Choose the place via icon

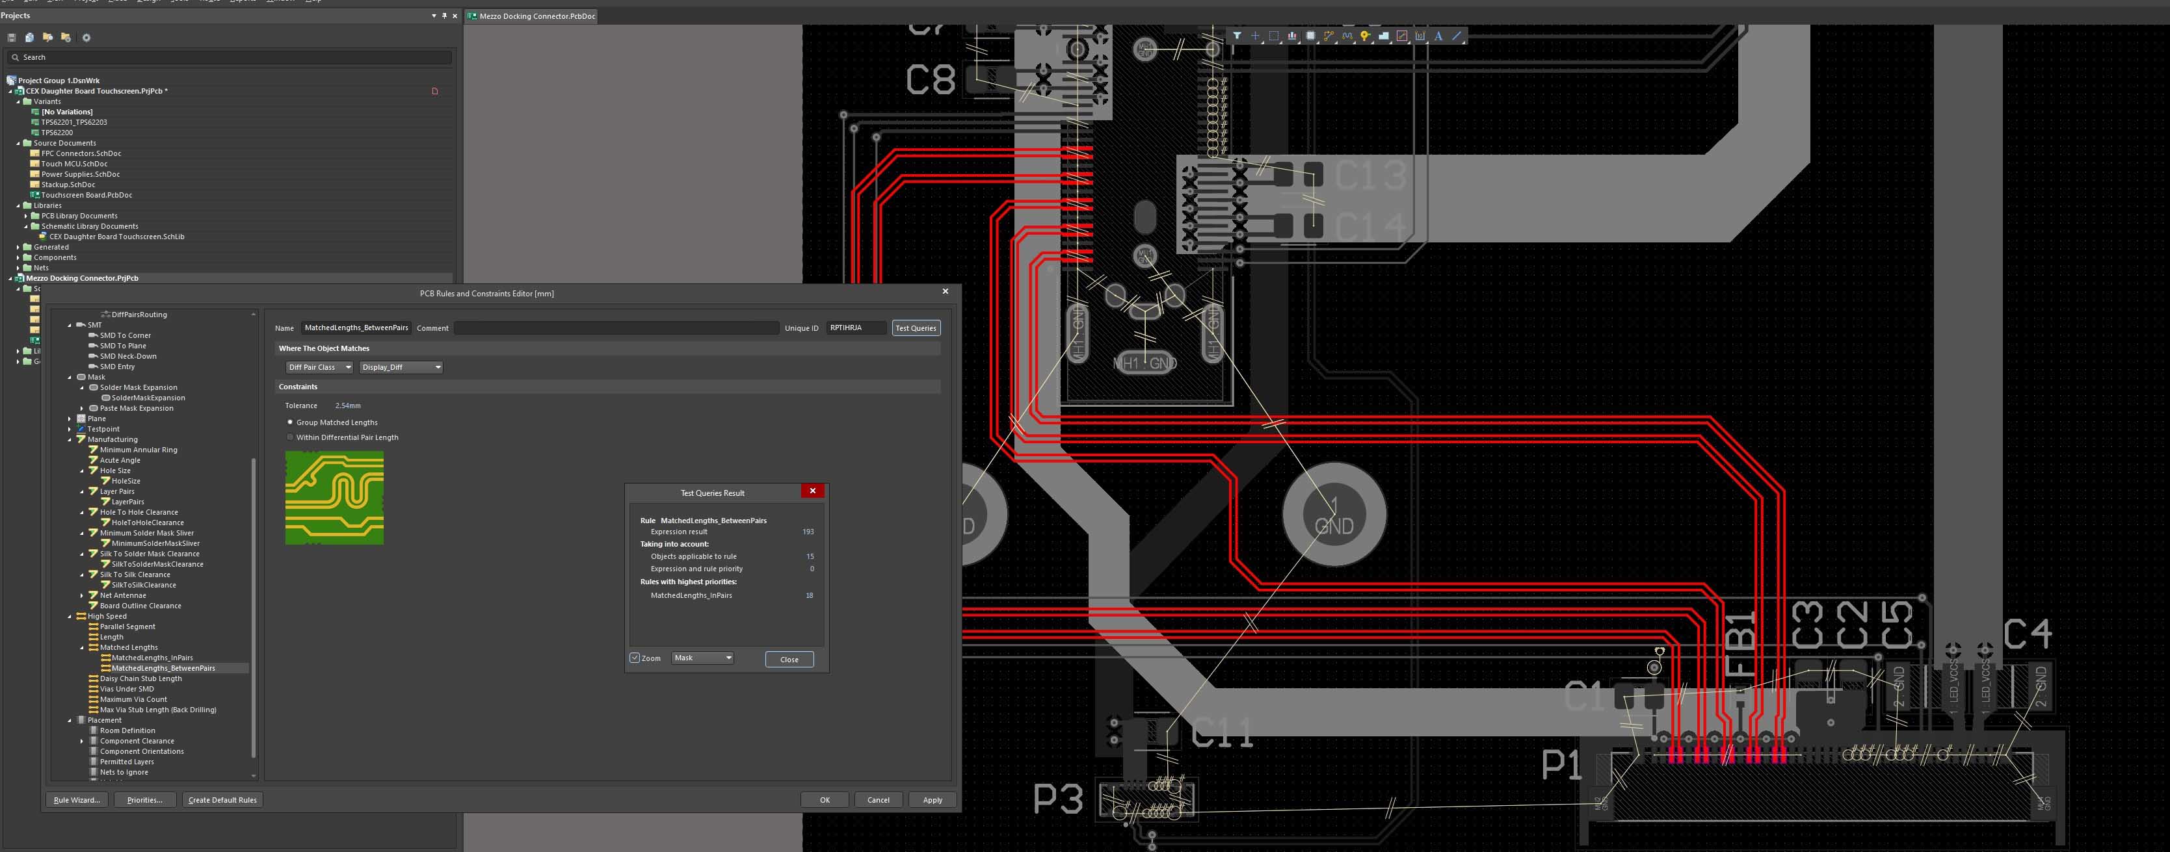pos(1365,36)
